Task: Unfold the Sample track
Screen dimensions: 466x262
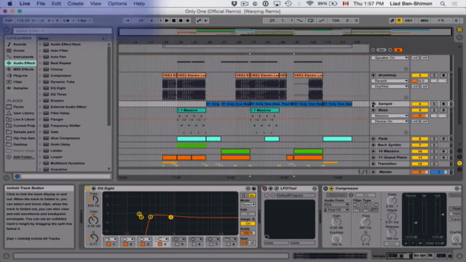Action: tap(374, 104)
